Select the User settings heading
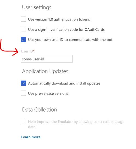The height and width of the screenshot is (149, 136). 37,7
